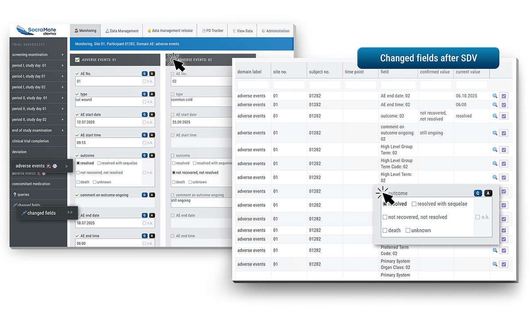Image resolution: width=531 pixels, height=311 pixels.
Task: Click the changed fields double-arrow button
Action: point(71,213)
